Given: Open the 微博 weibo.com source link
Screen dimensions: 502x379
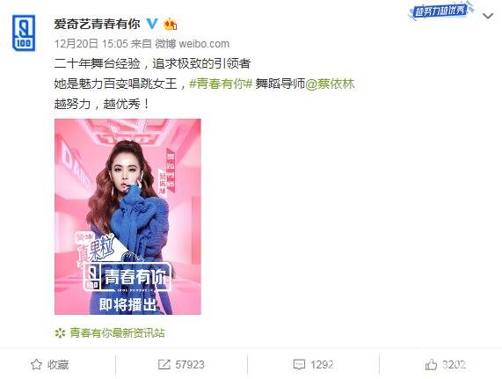Looking at the screenshot, I should tap(192, 44).
